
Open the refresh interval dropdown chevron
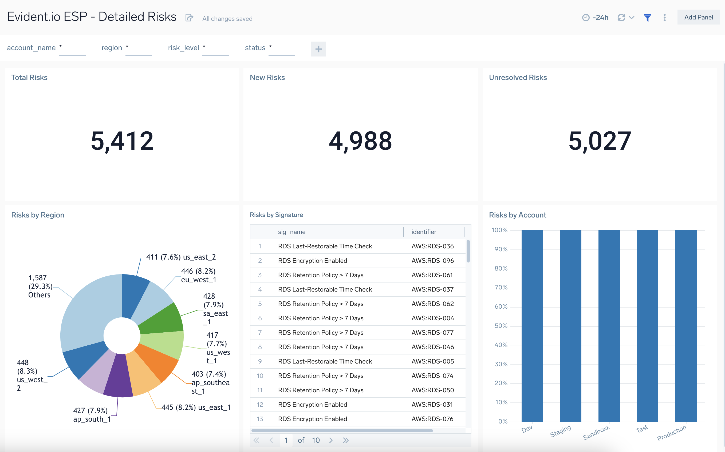[632, 18]
